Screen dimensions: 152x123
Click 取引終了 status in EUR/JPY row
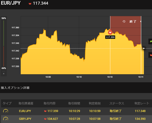click(116, 111)
